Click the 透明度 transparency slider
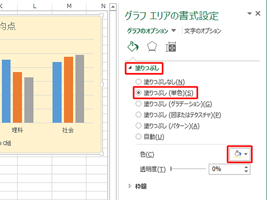This screenshot has width=267, height=200. click(x=188, y=169)
